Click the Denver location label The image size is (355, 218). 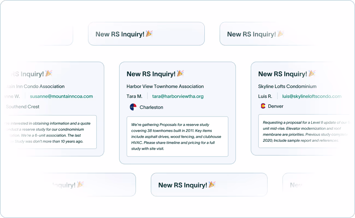(x=276, y=106)
